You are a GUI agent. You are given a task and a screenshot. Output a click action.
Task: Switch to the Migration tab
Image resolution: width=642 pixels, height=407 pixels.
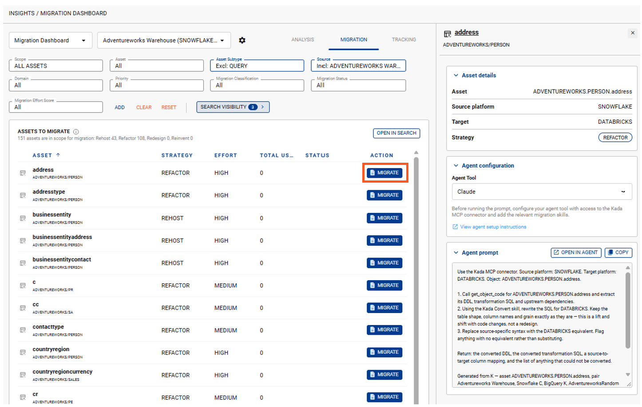pyautogui.click(x=354, y=40)
